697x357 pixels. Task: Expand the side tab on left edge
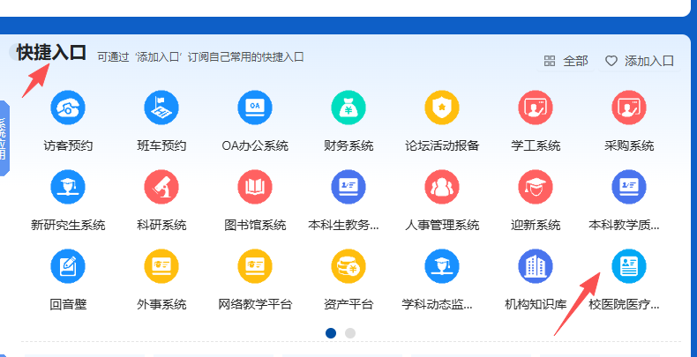coord(4,138)
